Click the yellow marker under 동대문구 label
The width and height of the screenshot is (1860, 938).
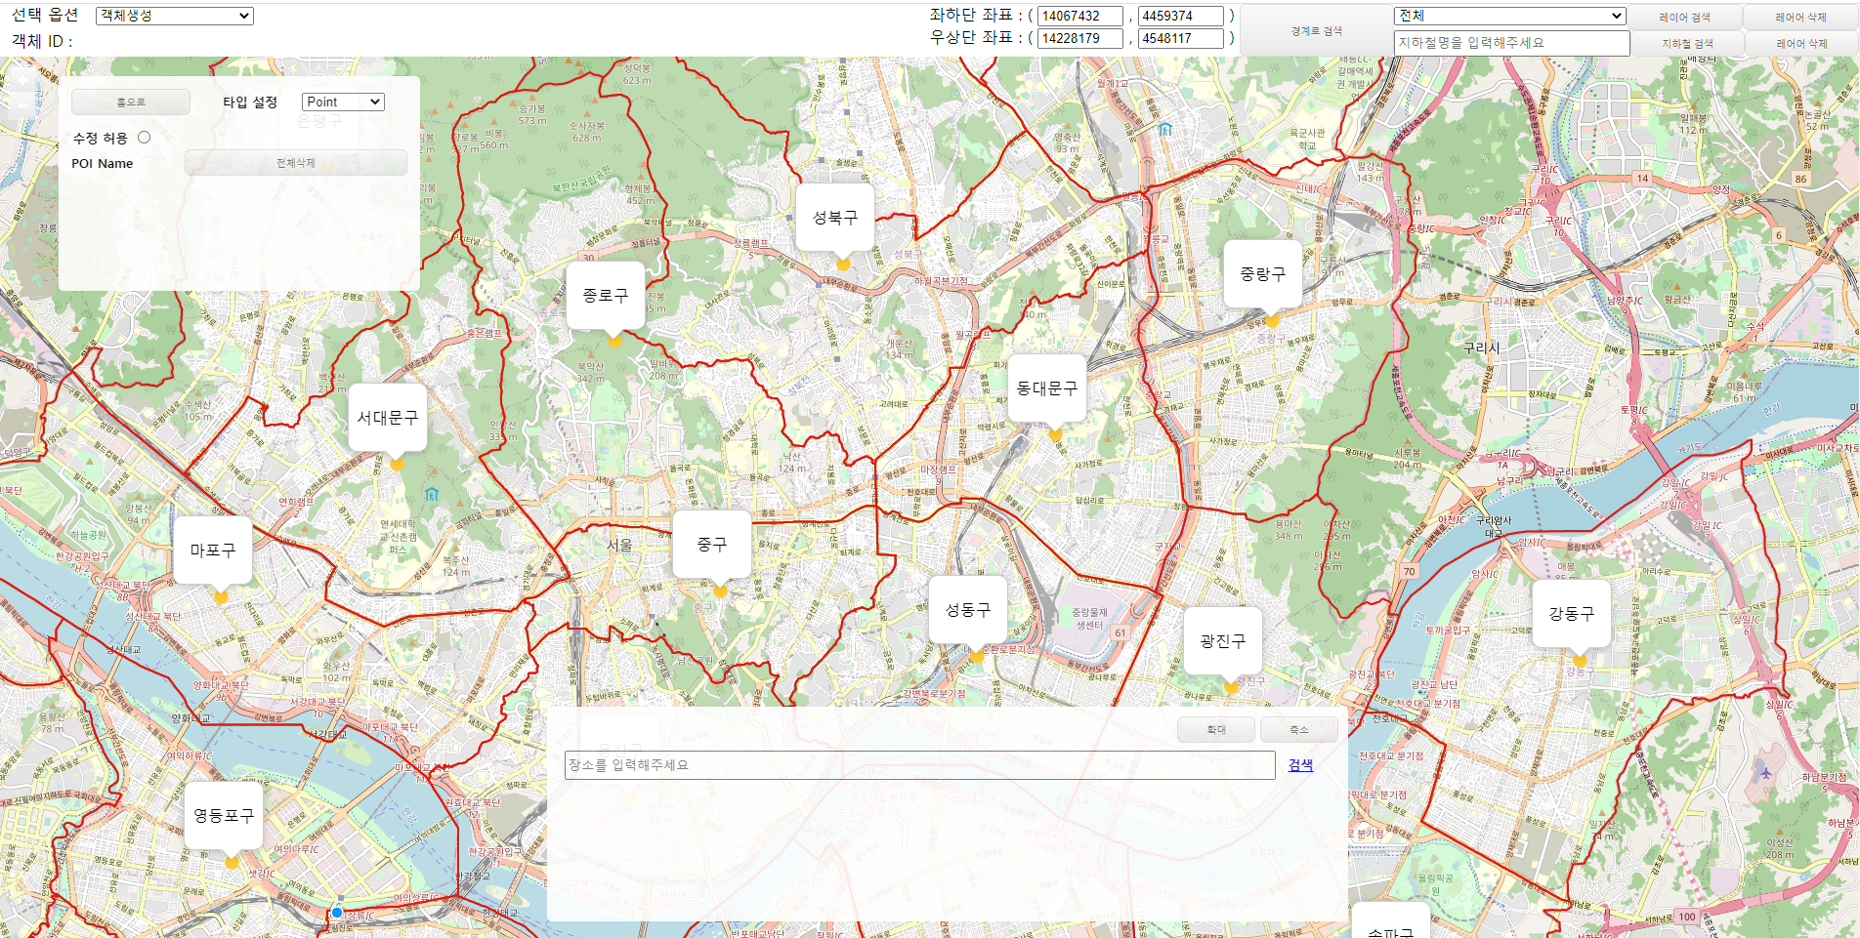coord(1055,434)
